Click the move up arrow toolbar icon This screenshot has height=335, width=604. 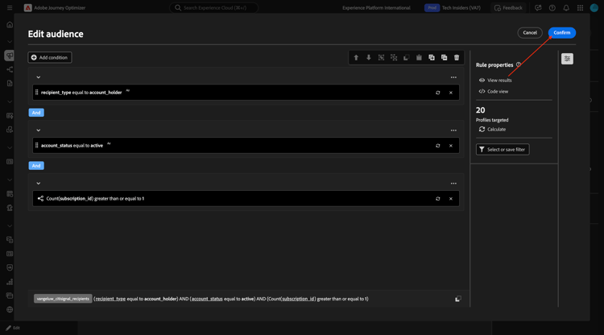coord(356,57)
